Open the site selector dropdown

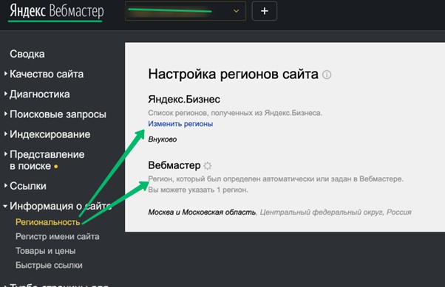(x=186, y=11)
